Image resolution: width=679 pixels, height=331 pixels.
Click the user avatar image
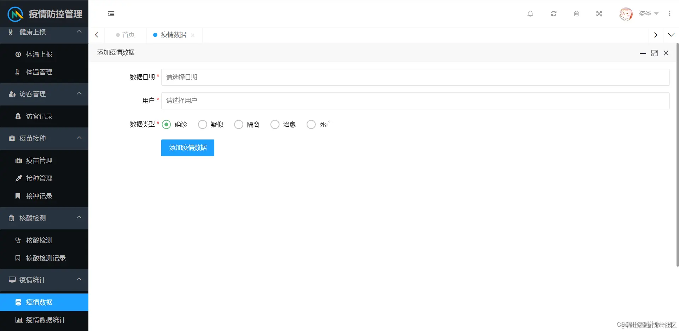[x=626, y=14]
